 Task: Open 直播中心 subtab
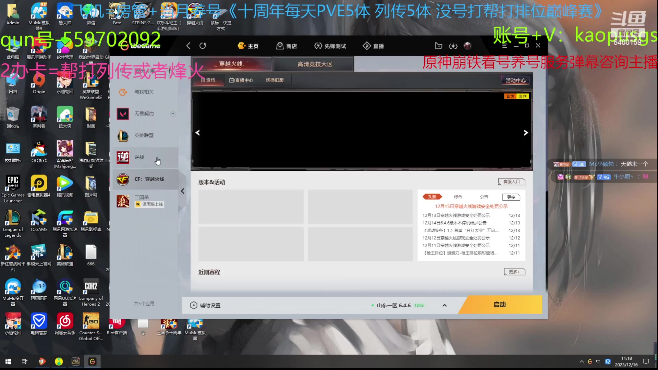click(x=241, y=80)
